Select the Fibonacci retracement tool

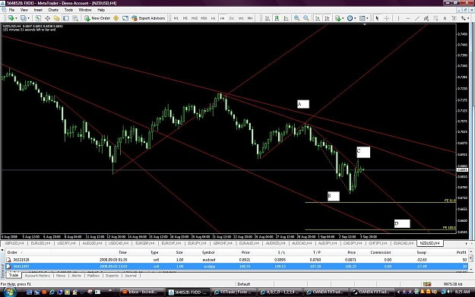pyautogui.click(x=435, y=18)
